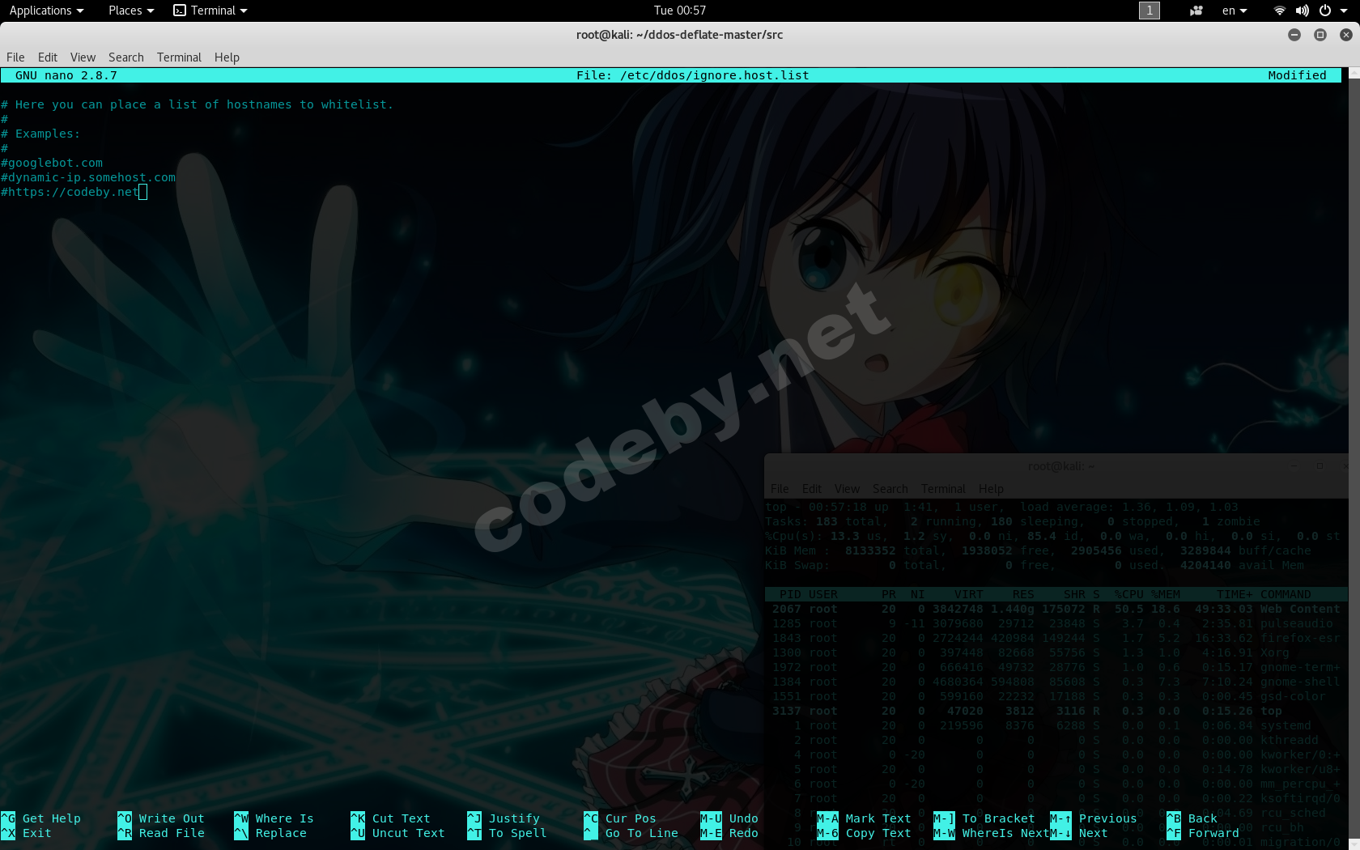Open the Help menu of the front terminal
The width and height of the screenshot is (1360, 850).
click(227, 57)
